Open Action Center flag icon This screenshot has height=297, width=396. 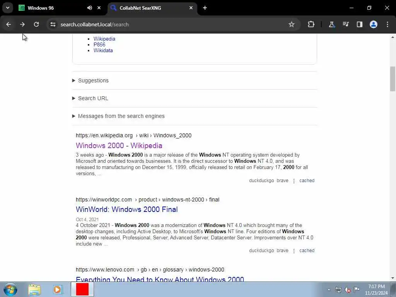357,290
